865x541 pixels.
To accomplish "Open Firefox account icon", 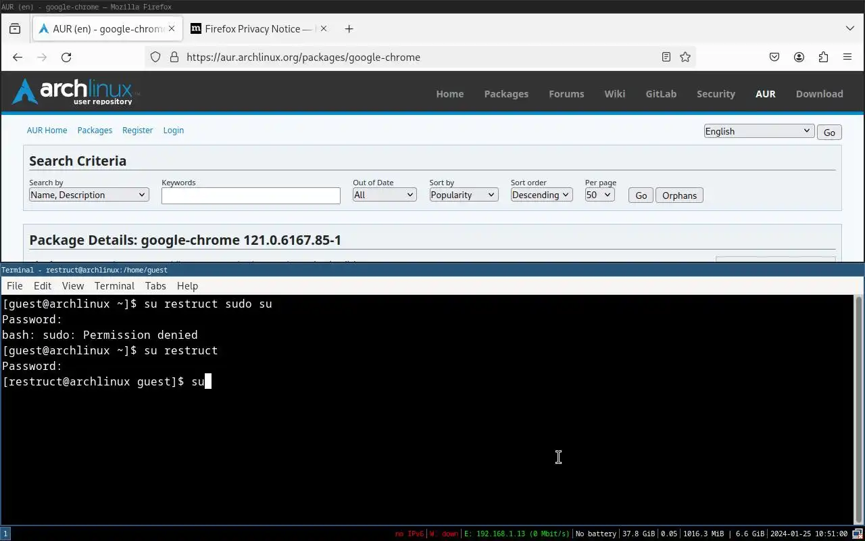I will pos(799,57).
